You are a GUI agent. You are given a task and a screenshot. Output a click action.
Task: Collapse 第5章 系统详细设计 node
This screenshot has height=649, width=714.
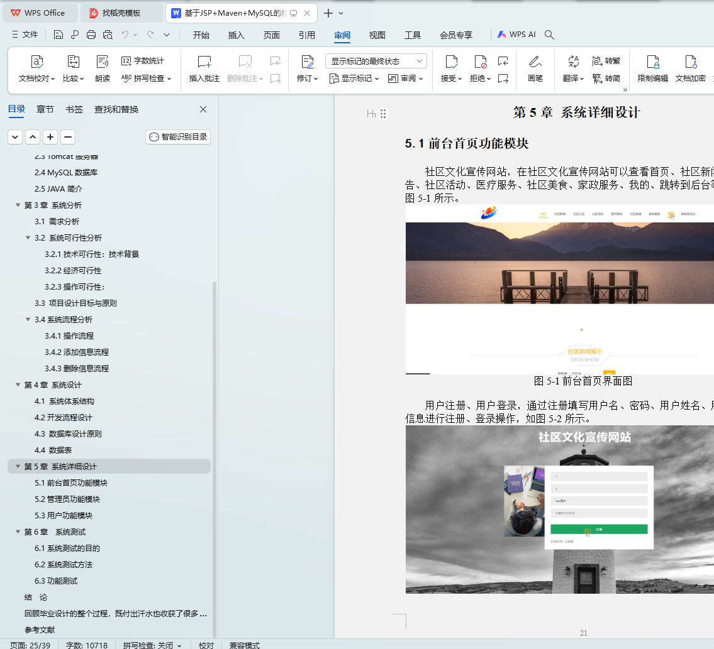click(x=18, y=466)
